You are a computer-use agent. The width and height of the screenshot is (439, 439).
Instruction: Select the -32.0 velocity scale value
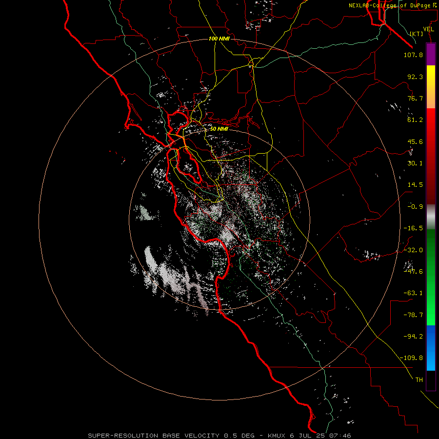click(413, 250)
